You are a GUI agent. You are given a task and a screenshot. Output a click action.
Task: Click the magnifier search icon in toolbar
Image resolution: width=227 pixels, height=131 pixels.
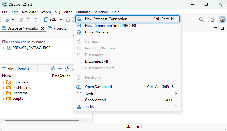(x=201, y=20)
